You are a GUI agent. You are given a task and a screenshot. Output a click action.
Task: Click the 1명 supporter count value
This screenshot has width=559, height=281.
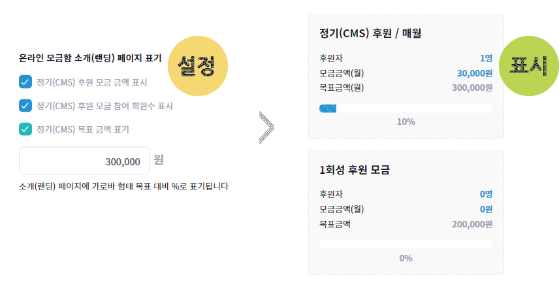tap(486, 58)
